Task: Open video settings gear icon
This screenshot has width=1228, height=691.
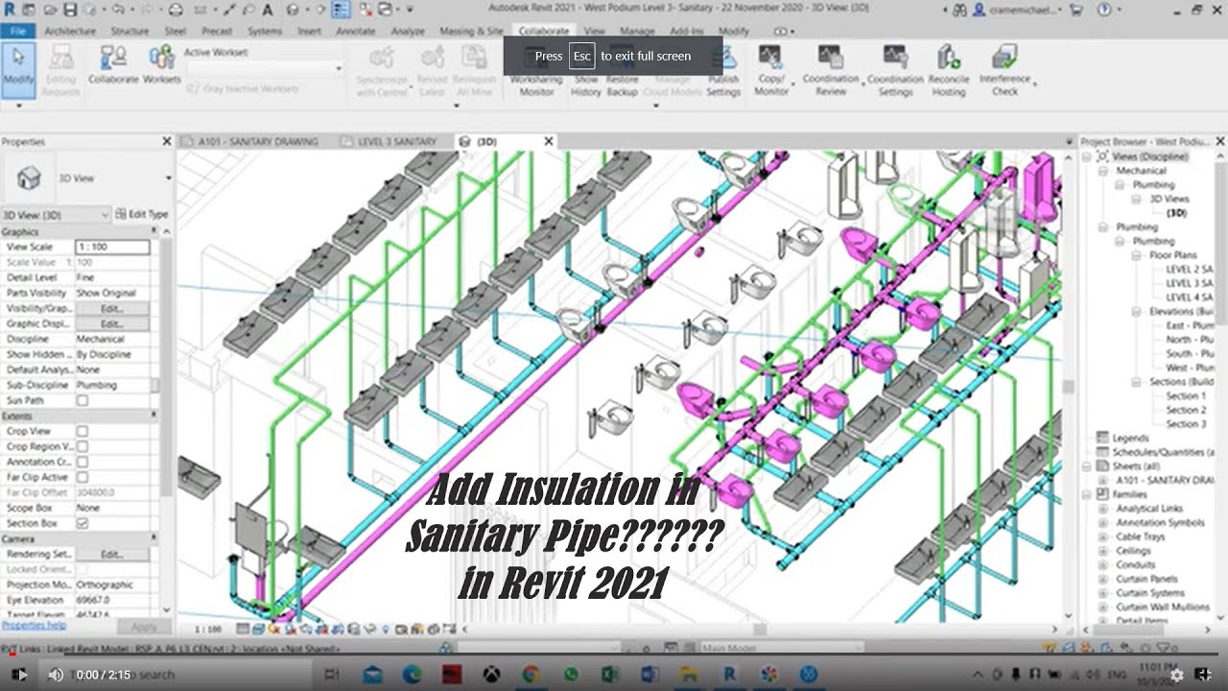Action: tap(1177, 675)
